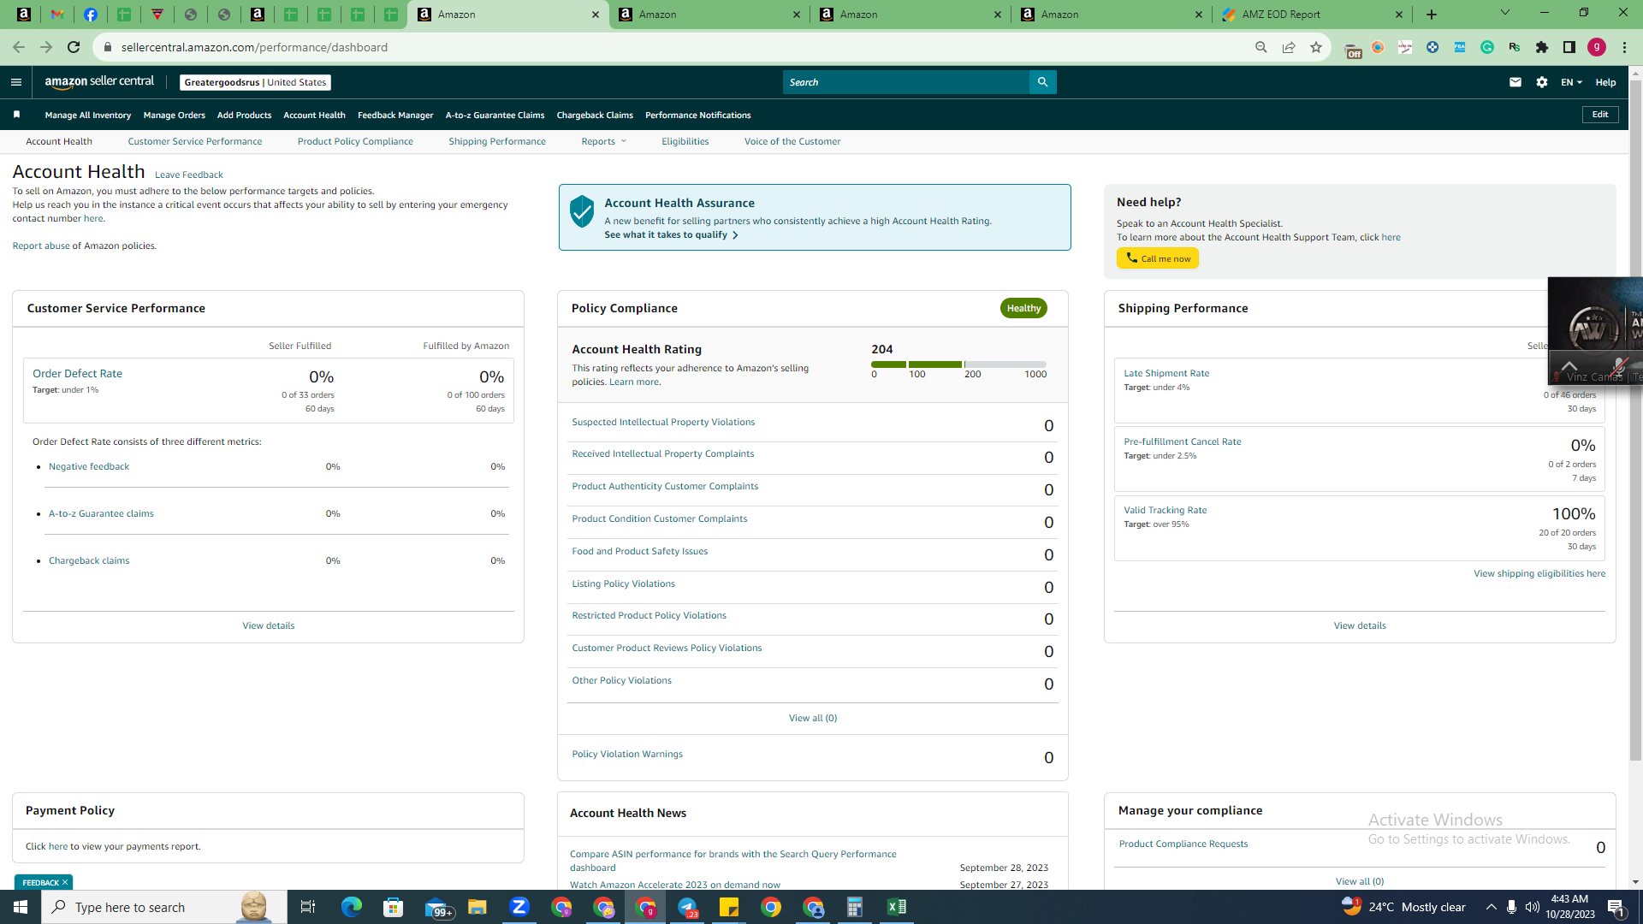Open the browser extensions puzzle icon
This screenshot has width=1643, height=924.
point(1542,47)
